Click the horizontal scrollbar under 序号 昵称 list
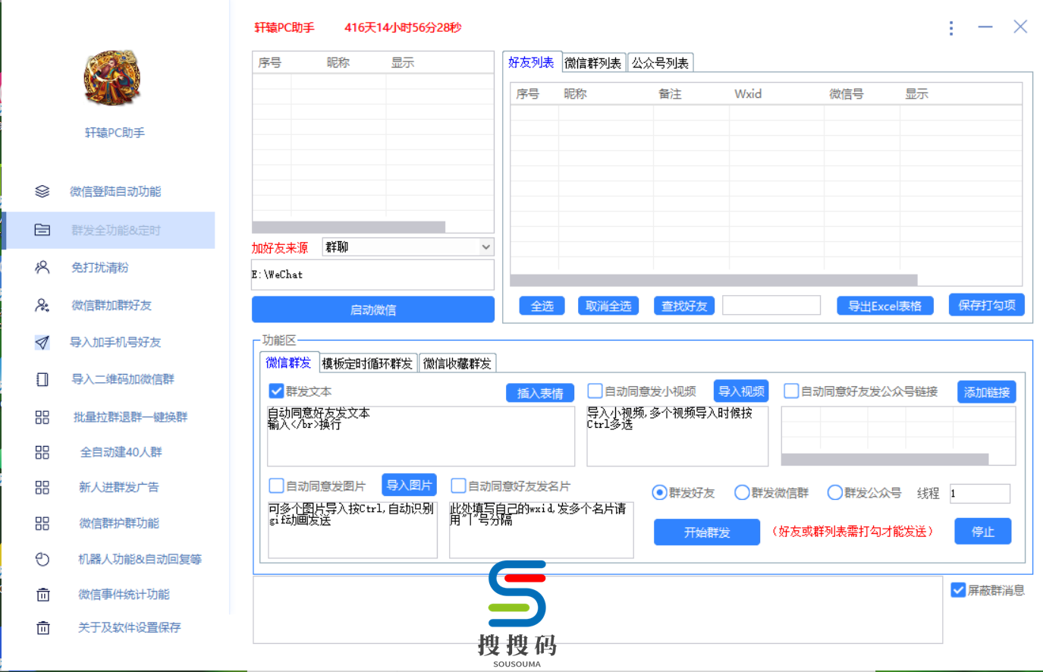The height and width of the screenshot is (672, 1043). coord(349,227)
